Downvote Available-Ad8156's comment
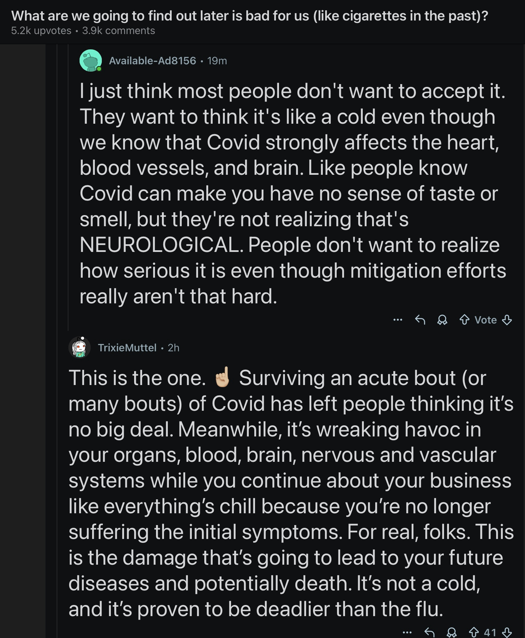 (x=507, y=320)
